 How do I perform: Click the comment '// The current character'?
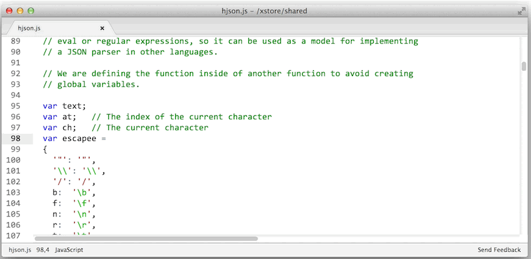click(150, 127)
